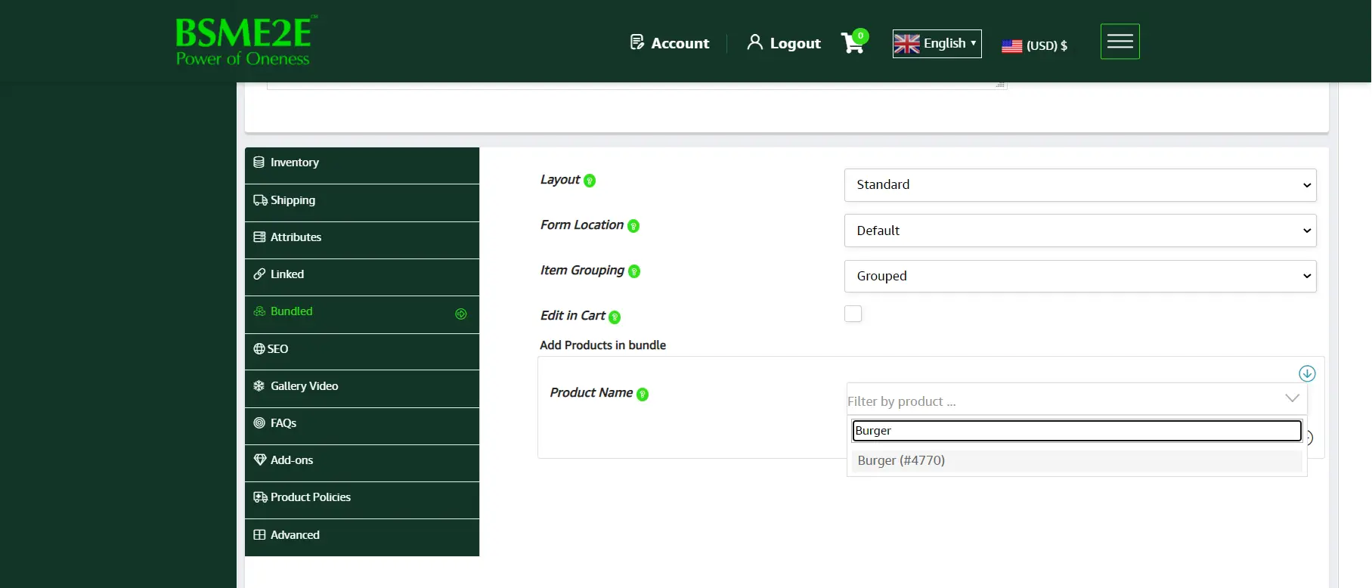Open the SEO tab

tap(362, 351)
